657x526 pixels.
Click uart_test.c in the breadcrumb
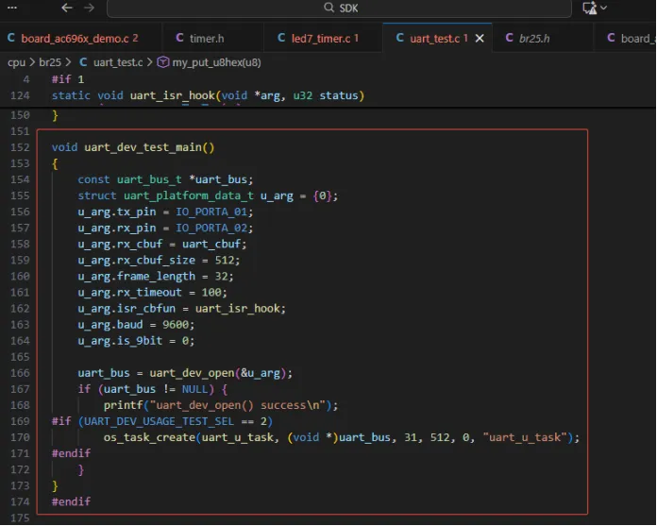118,62
